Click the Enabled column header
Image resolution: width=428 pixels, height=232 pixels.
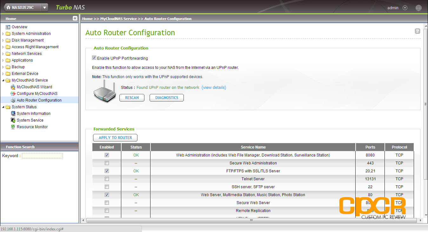tap(107, 147)
